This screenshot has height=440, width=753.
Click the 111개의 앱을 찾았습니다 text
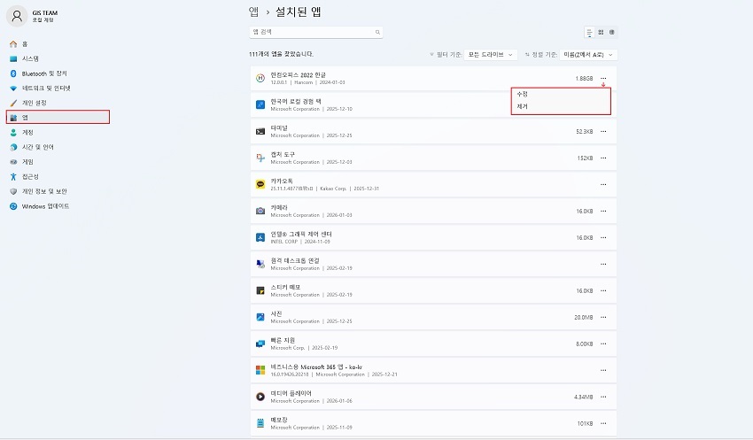click(x=282, y=54)
